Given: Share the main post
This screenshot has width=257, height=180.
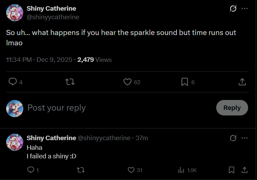Looking at the screenshot, I should click(242, 82).
